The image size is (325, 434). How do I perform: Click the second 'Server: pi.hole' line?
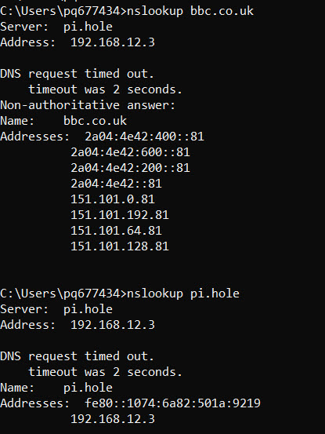pyautogui.click(x=56, y=309)
